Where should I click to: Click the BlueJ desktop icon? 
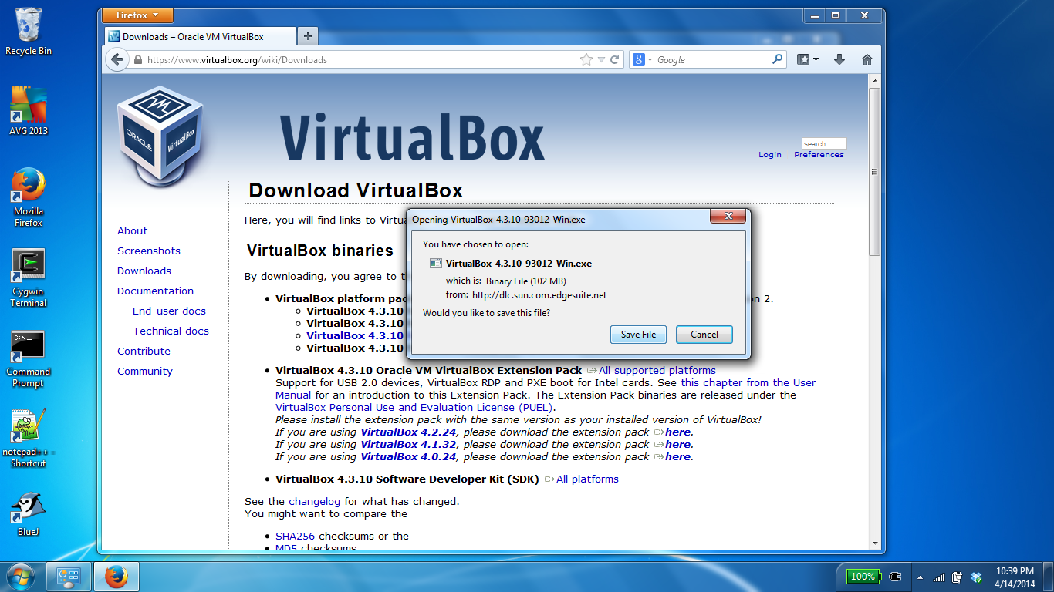click(29, 514)
